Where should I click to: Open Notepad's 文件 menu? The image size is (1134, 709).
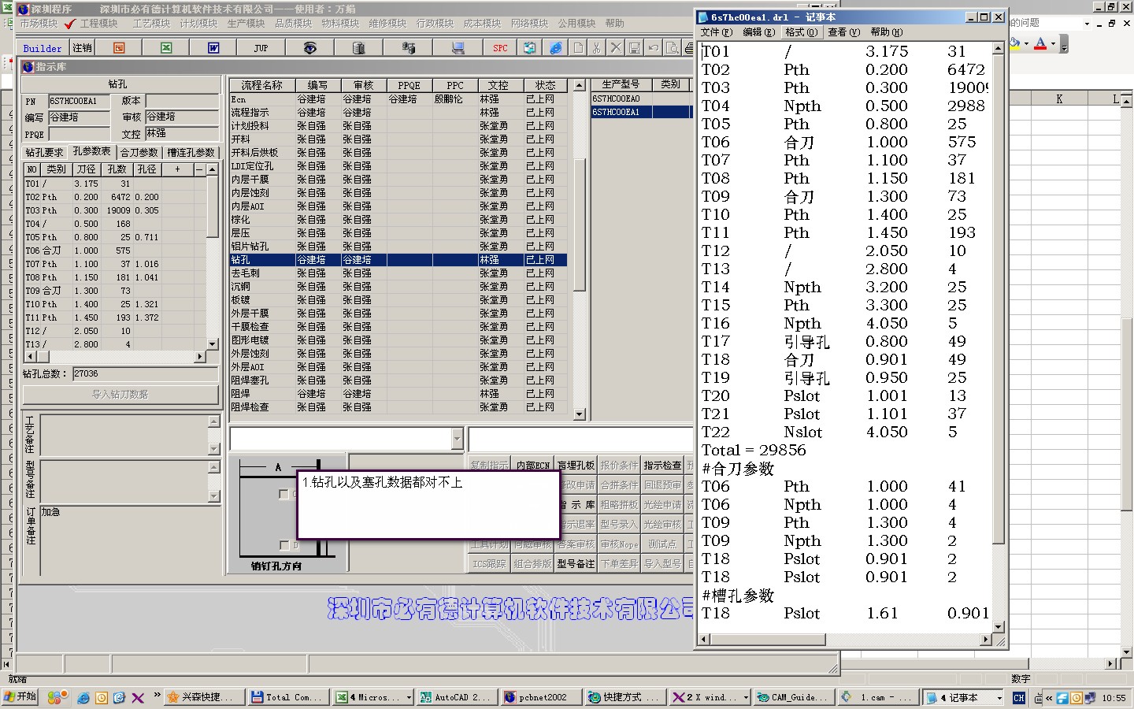pos(716,32)
